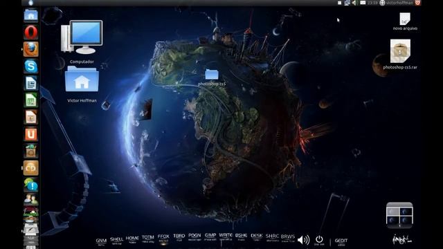Open the two-people contacts launcher icon
443x249 pixels.
tap(30, 200)
